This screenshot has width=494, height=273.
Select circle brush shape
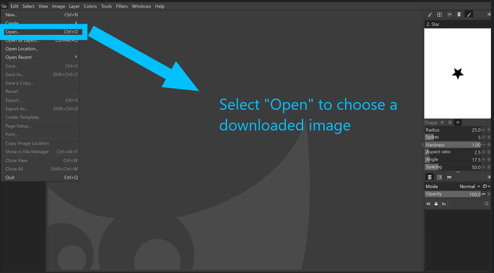[x=442, y=122]
